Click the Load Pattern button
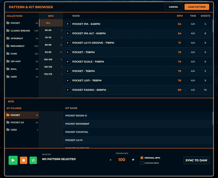The height and width of the screenshot is (178, 218). pos(197,7)
